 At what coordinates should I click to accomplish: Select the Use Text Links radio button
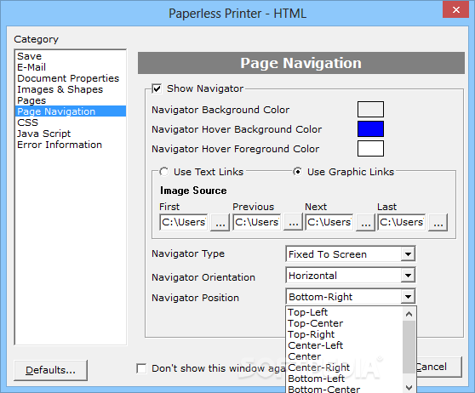[x=164, y=172]
